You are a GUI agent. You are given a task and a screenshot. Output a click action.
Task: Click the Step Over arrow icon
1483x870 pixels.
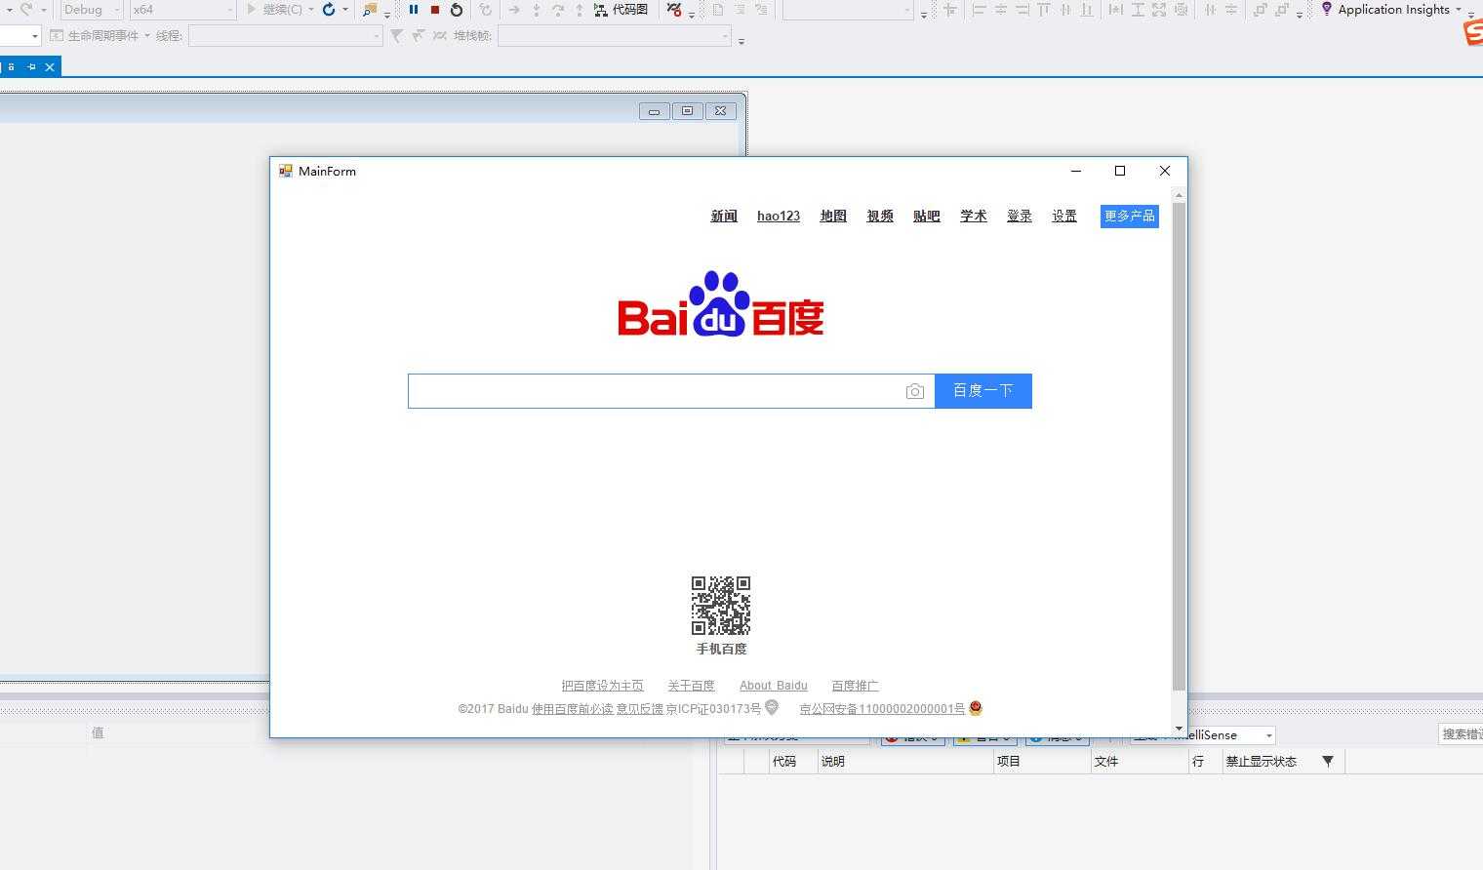[558, 10]
